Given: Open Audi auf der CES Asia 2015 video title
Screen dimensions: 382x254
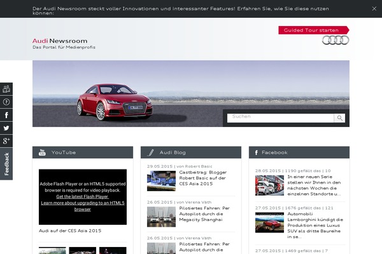Looking at the screenshot, I should 70,231.
